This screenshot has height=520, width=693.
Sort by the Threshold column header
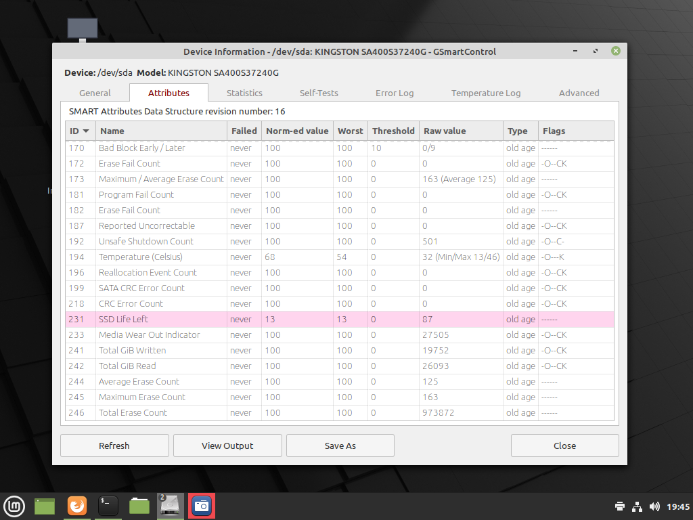pos(393,131)
